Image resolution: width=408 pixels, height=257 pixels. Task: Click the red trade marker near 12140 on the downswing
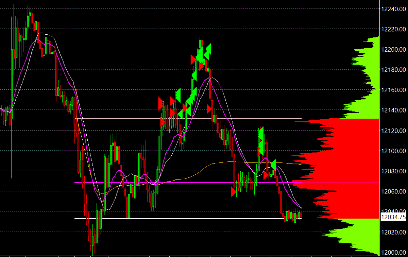tap(209, 109)
